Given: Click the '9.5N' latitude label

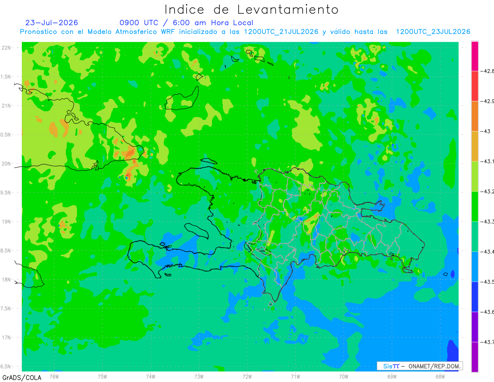Looking at the screenshot, I should (x=6, y=193).
